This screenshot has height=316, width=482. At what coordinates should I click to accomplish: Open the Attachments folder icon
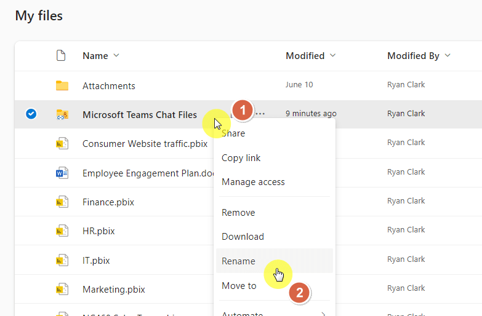[62, 85]
